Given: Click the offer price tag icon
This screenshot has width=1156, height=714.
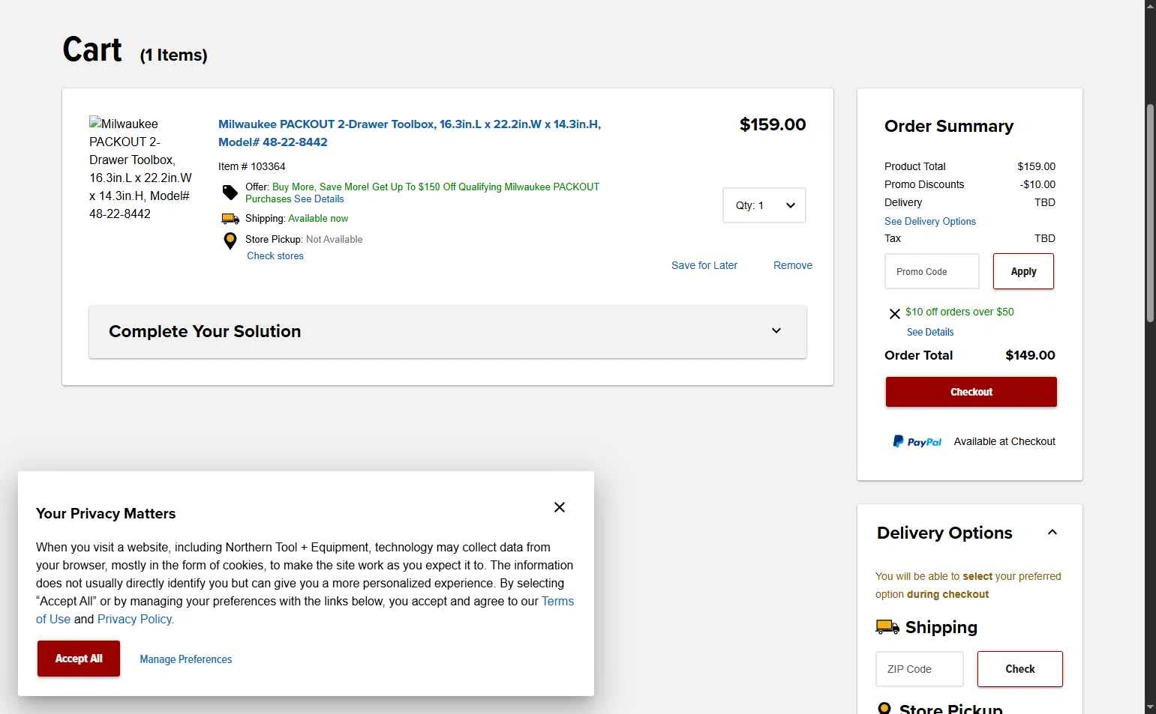Looking at the screenshot, I should point(230,193).
